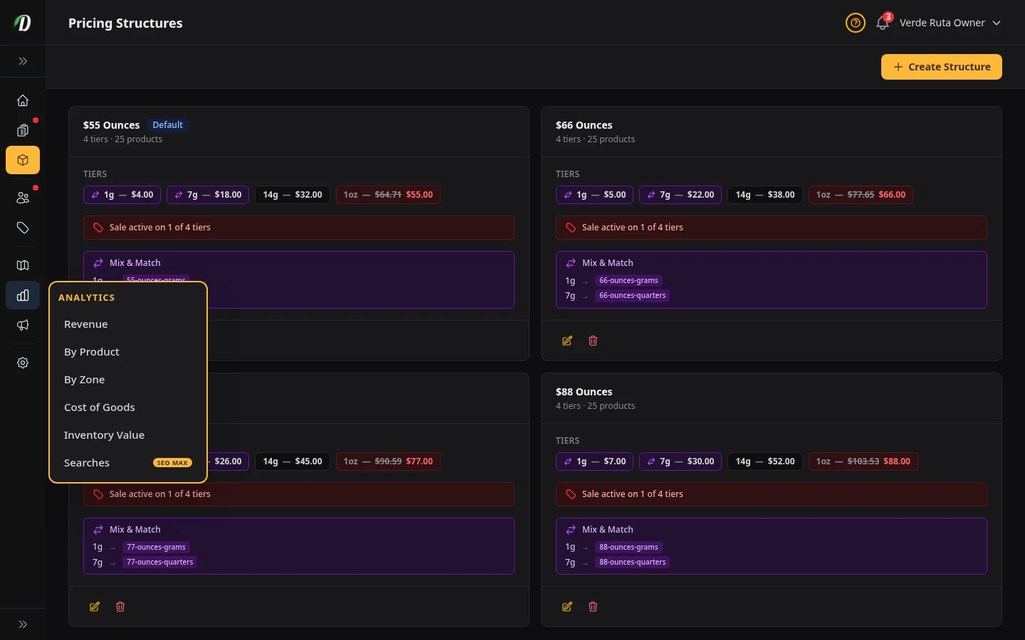Click the home icon in the sidebar
Screen dimensions: 1025x640
click(x=23, y=100)
